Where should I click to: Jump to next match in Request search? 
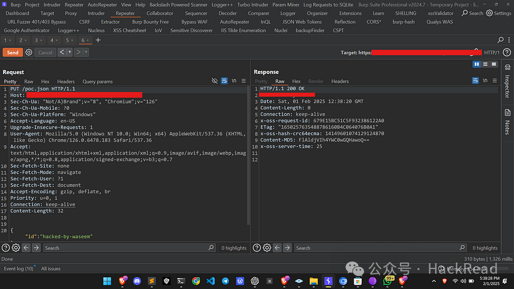(x=36, y=248)
